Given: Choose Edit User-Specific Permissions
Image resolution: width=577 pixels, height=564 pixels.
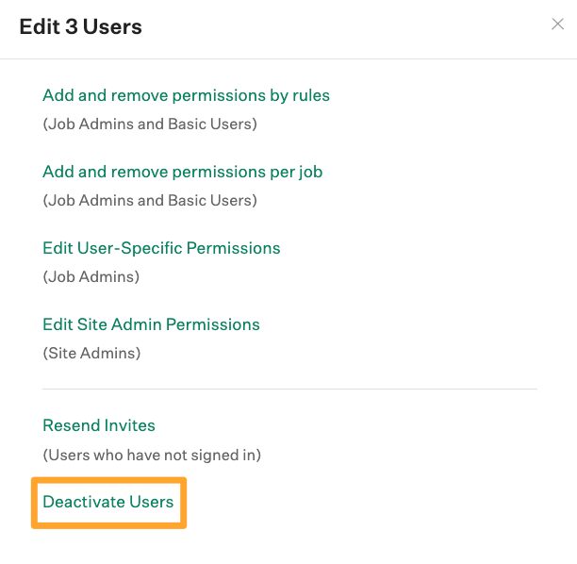Looking at the screenshot, I should point(161,248).
